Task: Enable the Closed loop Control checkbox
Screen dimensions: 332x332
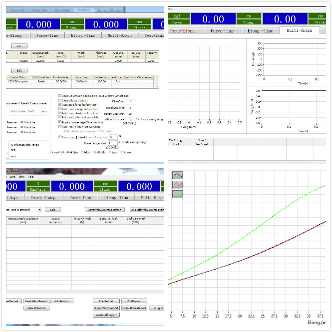Action: point(60,100)
